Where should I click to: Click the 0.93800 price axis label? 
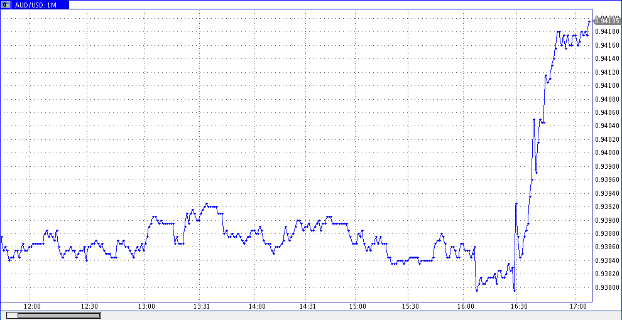pyautogui.click(x=608, y=287)
